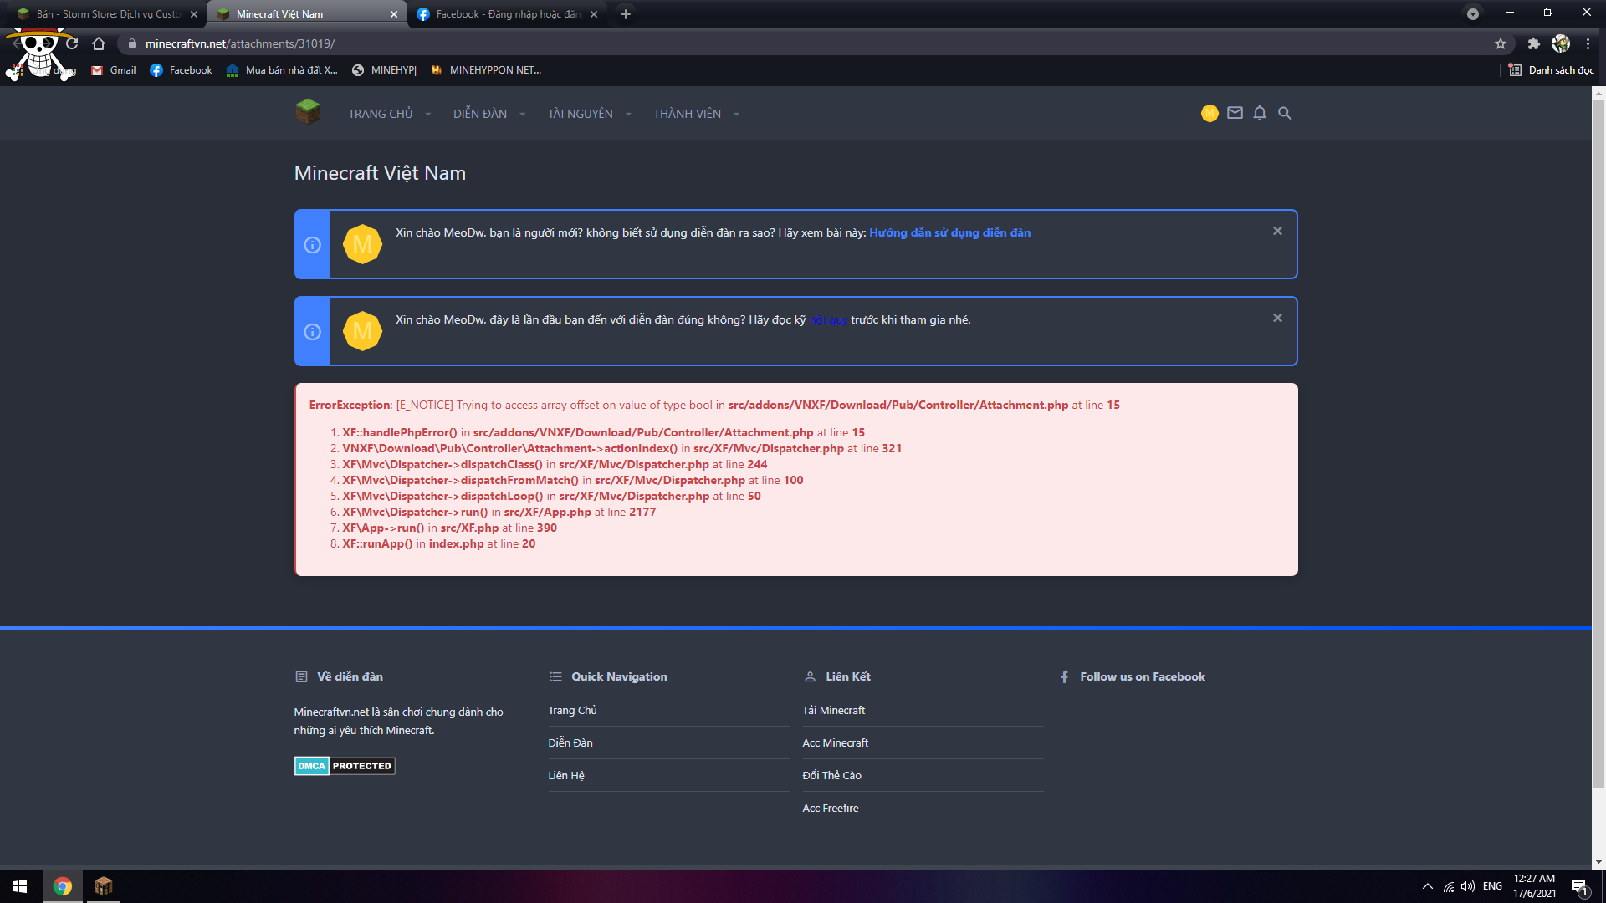1606x903 pixels.
Task: Bookmark page with the star icon
Action: 1501,43
